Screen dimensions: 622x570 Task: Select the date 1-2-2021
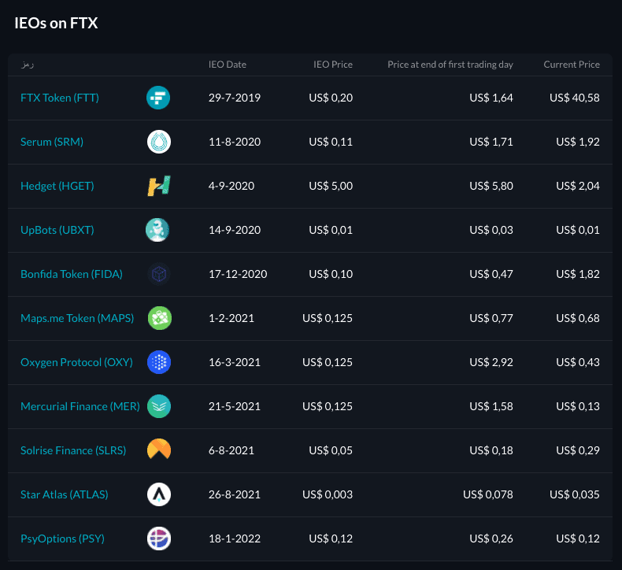coord(231,318)
